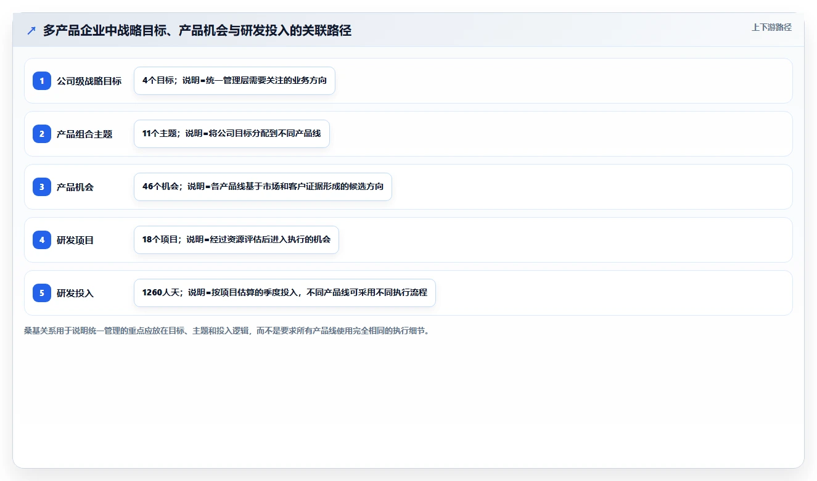Click the 公司级战略目标 label
The width and height of the screenshot is (817, 481).
(89, 81)
